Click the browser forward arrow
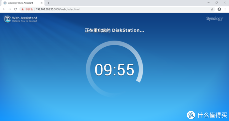The image size is (229, 121). (x=10, y=9)
